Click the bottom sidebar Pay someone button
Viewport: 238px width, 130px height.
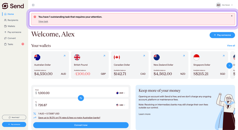(14, 124)
